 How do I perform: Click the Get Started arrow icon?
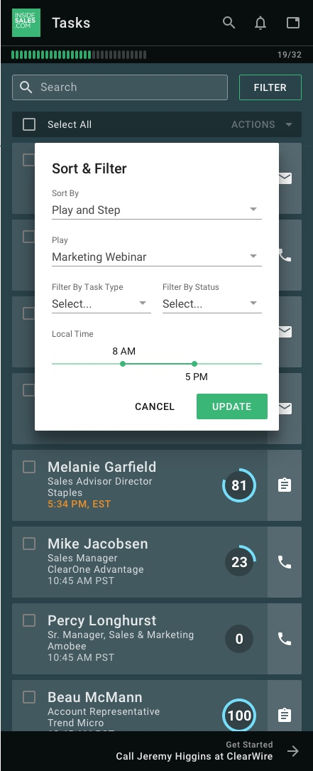(x=293, y=751)
